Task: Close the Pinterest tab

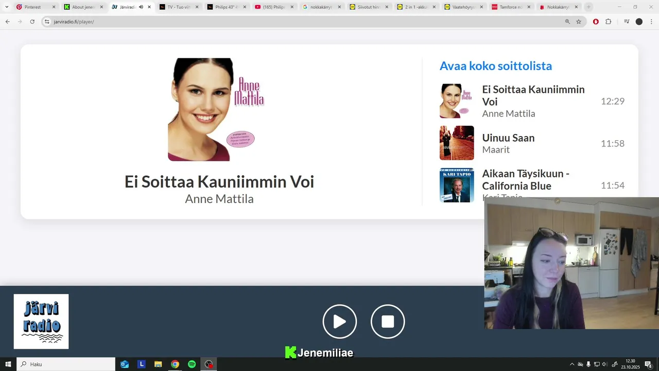Action: tap(54, 7)
